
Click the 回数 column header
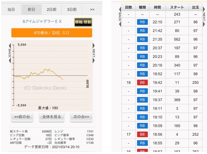(129, 7)
